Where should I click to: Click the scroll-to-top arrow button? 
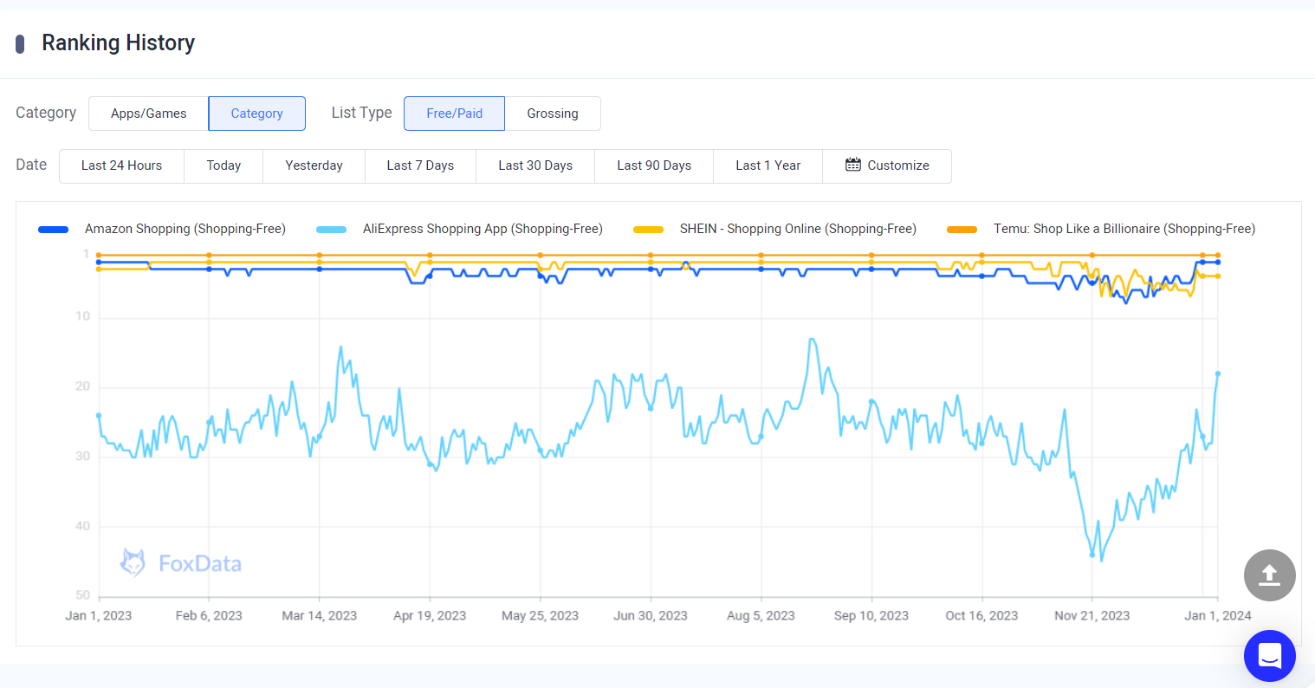point(1269,575)
